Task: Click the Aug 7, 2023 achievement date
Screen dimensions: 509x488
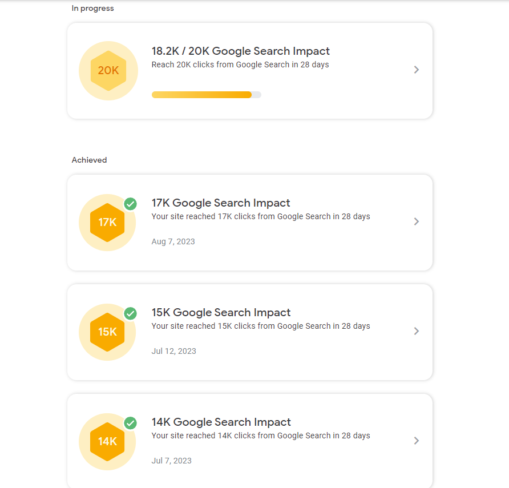Action: [x=173, y=241]
